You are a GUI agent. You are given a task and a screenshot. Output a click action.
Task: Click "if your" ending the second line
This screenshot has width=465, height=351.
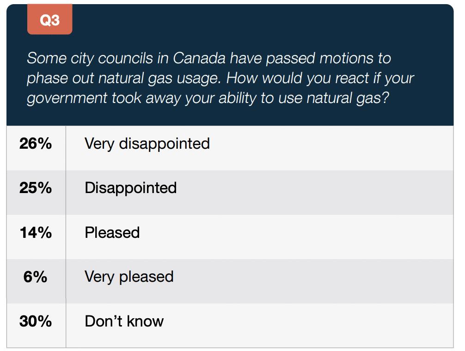tap(393, 79)
